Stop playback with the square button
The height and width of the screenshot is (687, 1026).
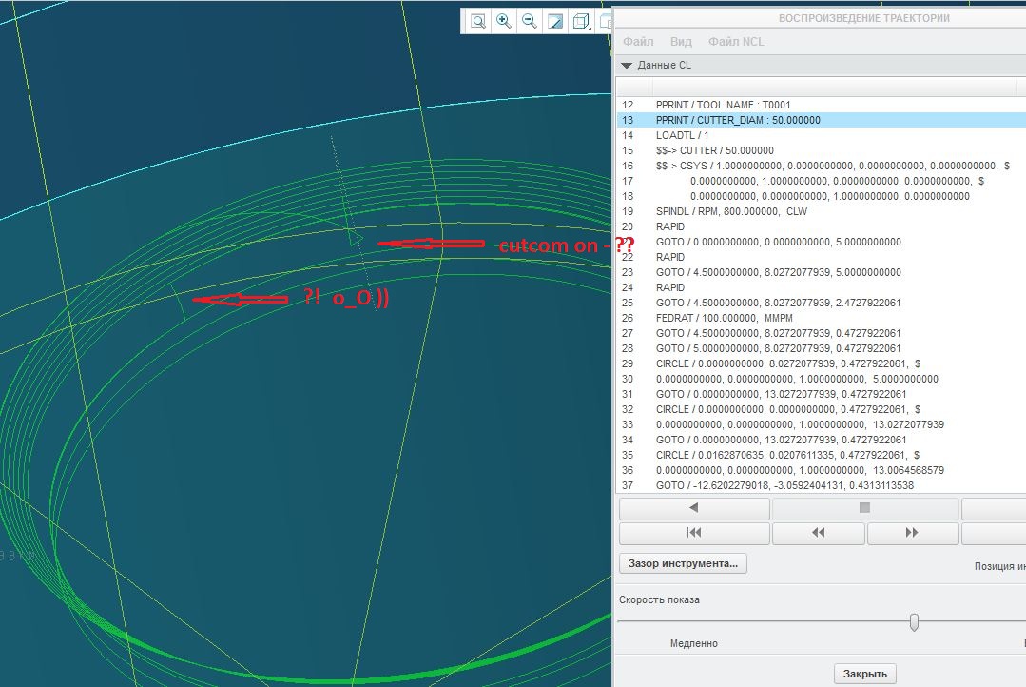tap(864, 507)
